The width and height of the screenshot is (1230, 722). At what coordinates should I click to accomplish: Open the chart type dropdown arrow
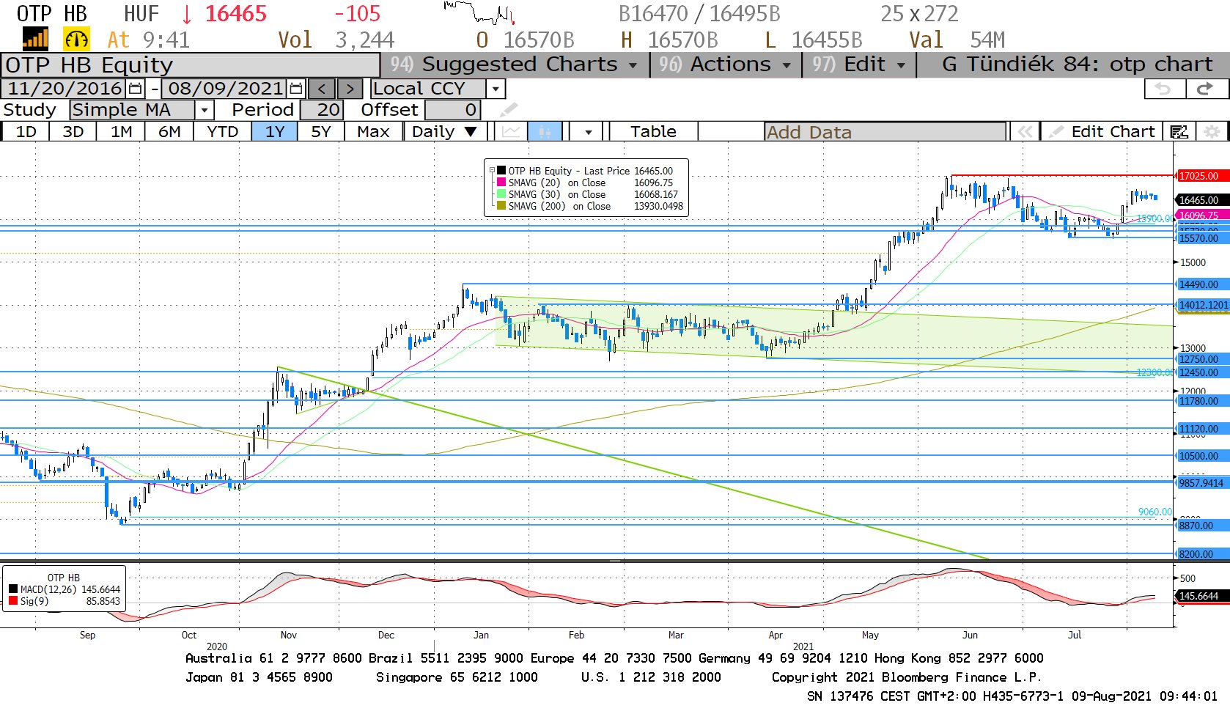click(x=589, y=132)
